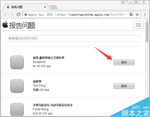150x117 pixels.
Task: Click app title 战国-巅峰国战之王者归来
Action: click(x=49, y=58)
